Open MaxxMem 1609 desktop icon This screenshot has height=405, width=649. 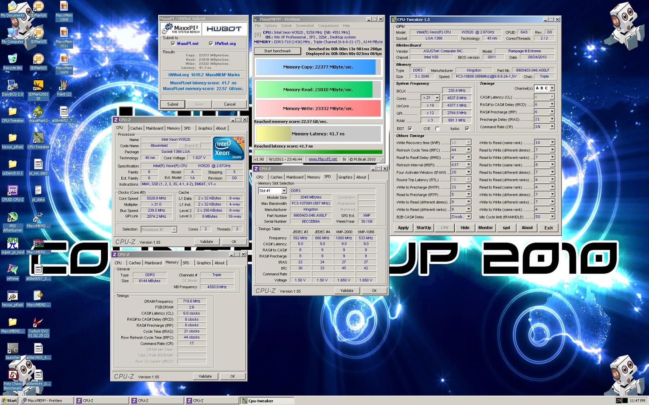[x=64, y=64]
